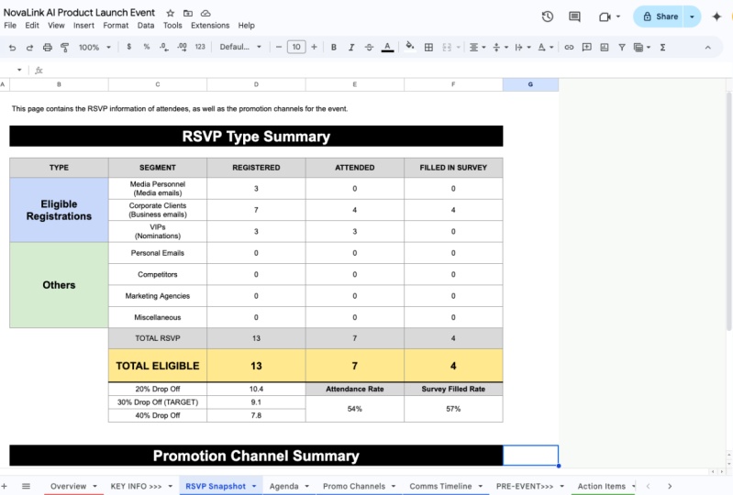Open the Gemini sparkle icon

click(716, 16)
